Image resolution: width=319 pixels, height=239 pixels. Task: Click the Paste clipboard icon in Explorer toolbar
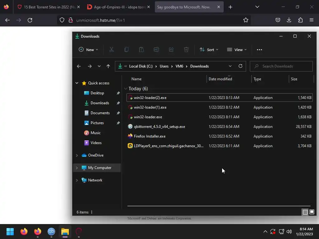tap(141, 49)
